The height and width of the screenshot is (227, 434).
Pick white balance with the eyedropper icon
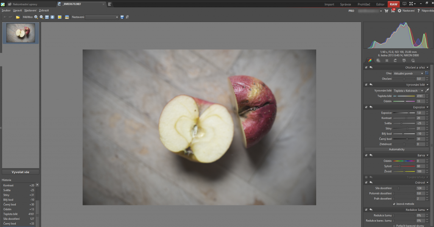click(x=427, y=90)
